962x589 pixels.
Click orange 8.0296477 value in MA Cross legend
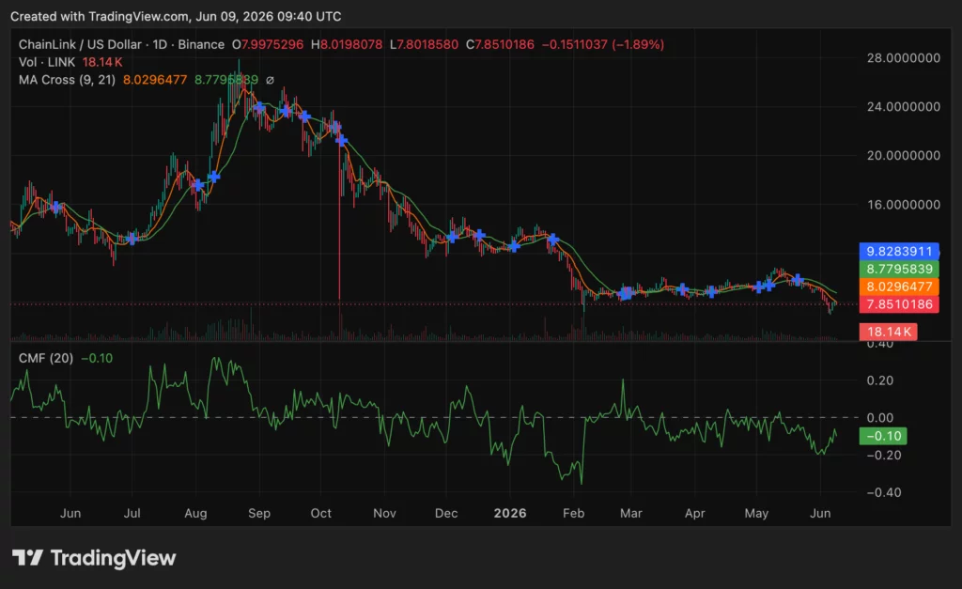click(x=155, y=80)
